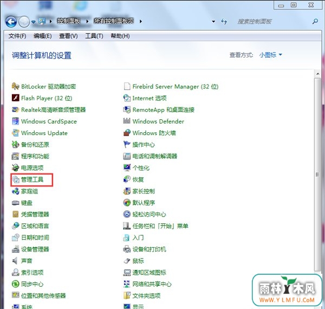Open the 通知区域图标 icon
The height and width of the screenshot is (309, 325).
pyautogui.click(x=127, y=272)
